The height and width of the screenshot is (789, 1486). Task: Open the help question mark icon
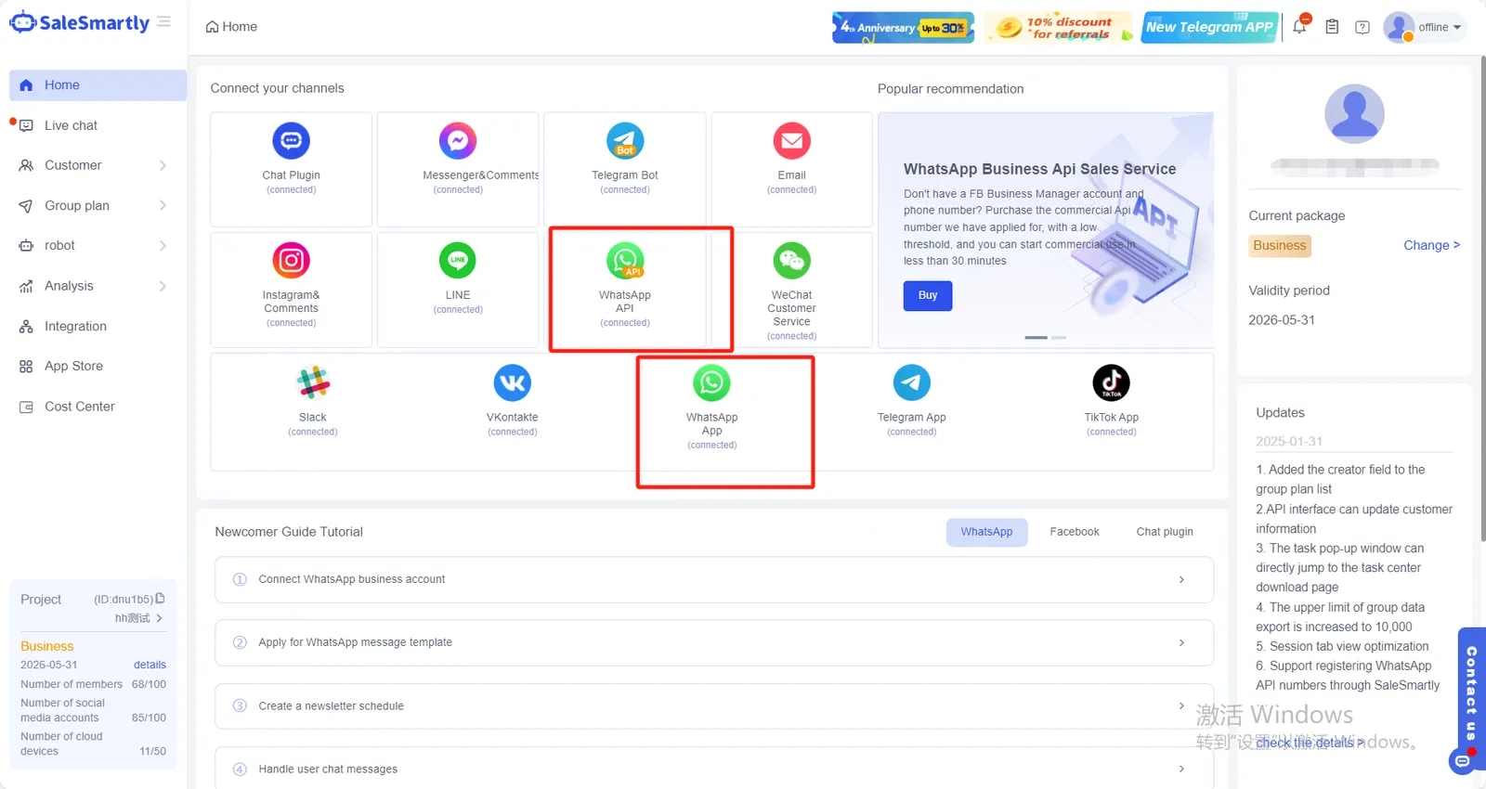point(1362,27)
